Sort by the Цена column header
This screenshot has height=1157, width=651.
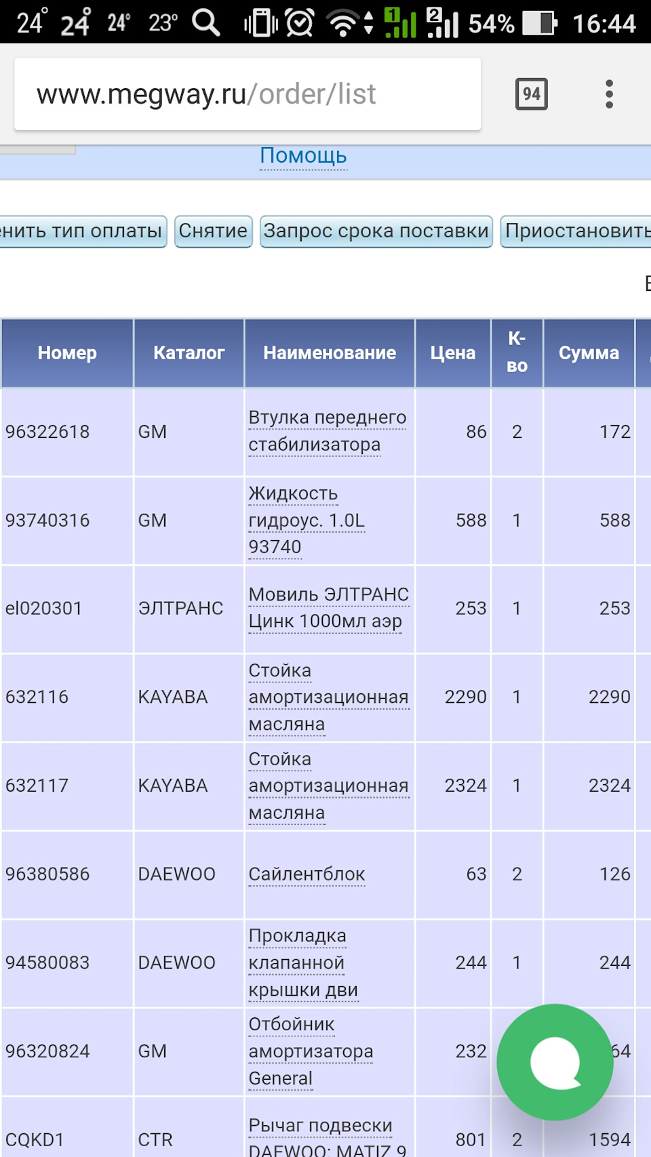pyautogui.click(x=452, y=353)
